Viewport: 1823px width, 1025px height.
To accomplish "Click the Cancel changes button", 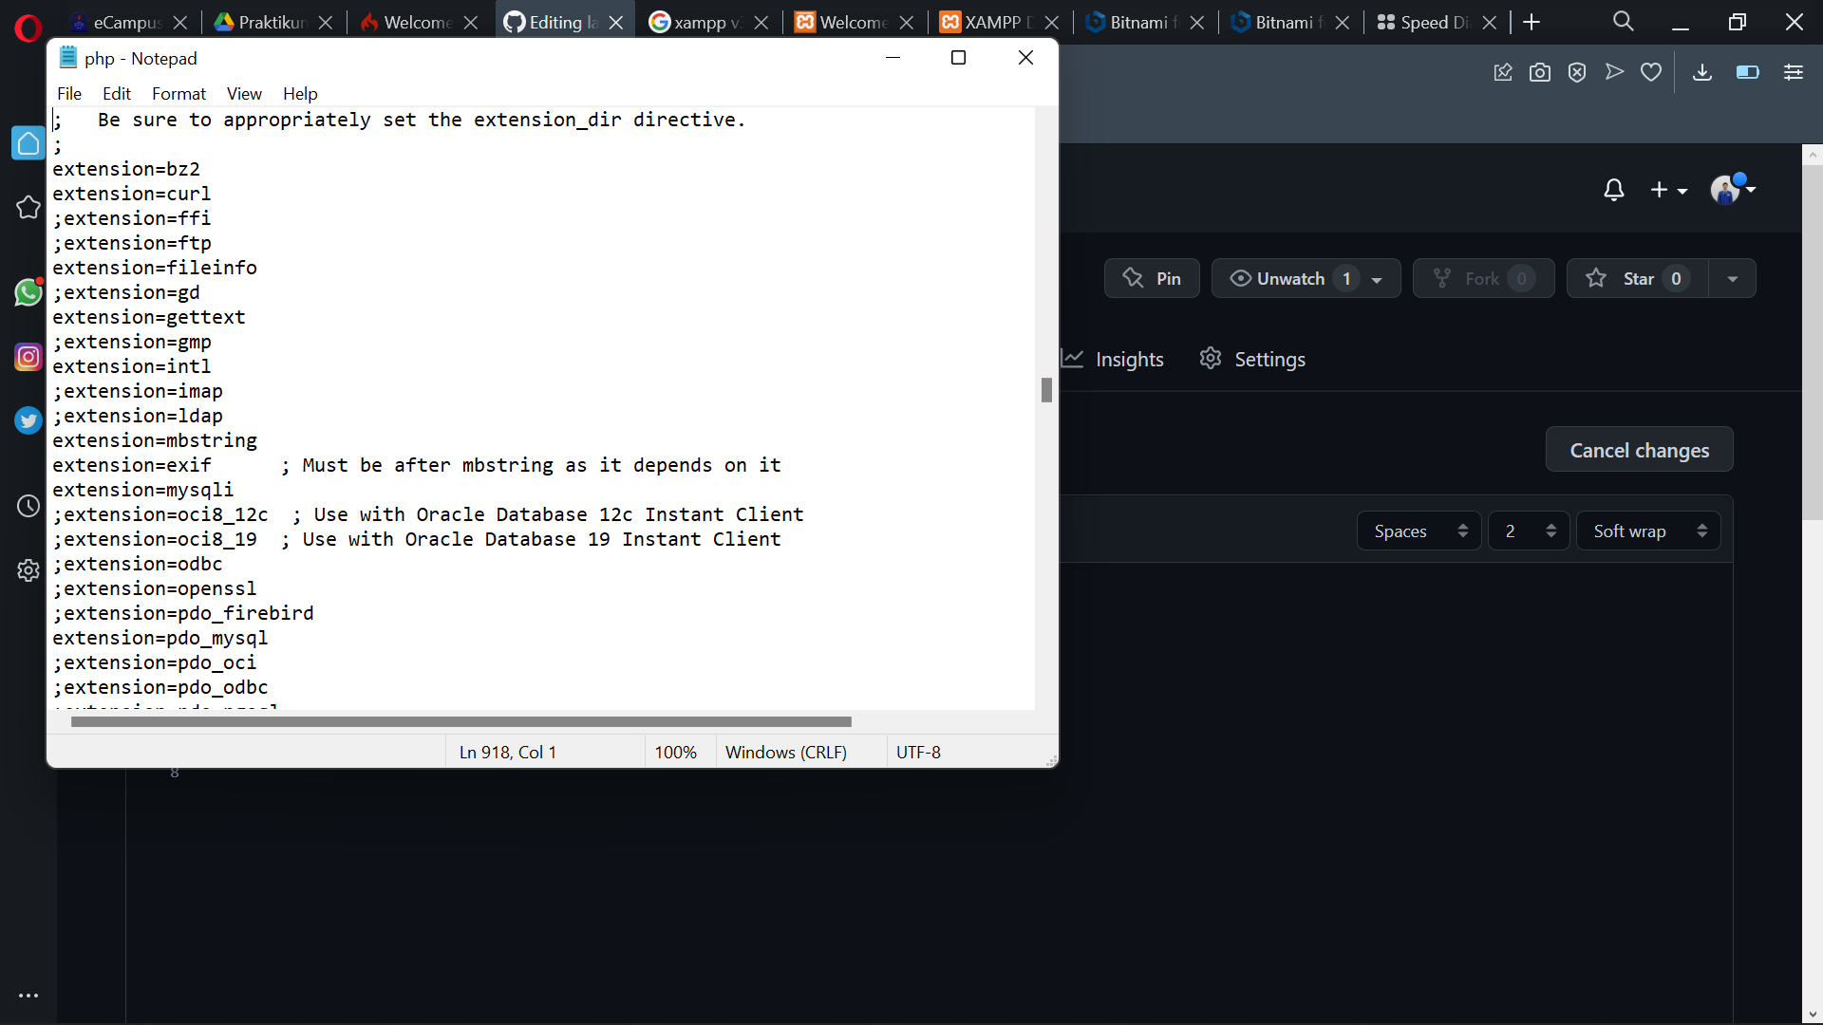I will (1639, 450).
